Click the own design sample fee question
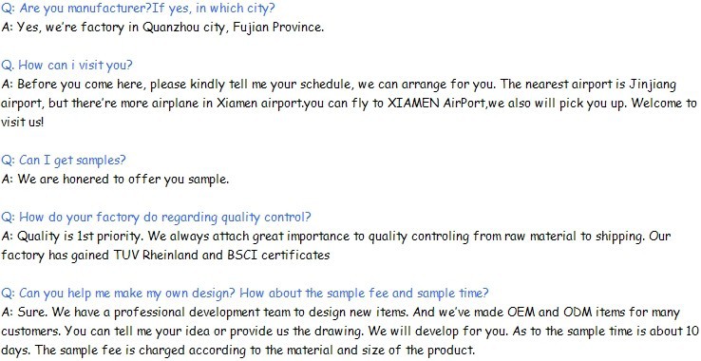The width and height of the screenshot is (701, 361). pos(244,294)
